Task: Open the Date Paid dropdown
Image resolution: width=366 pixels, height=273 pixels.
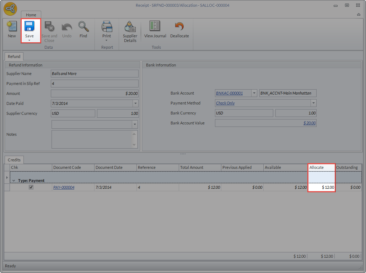Action: (x=135, y=103)
